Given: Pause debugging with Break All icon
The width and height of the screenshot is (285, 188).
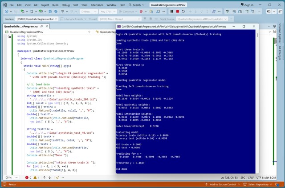Looking at the screenshot, I should (x=172, y=12).
